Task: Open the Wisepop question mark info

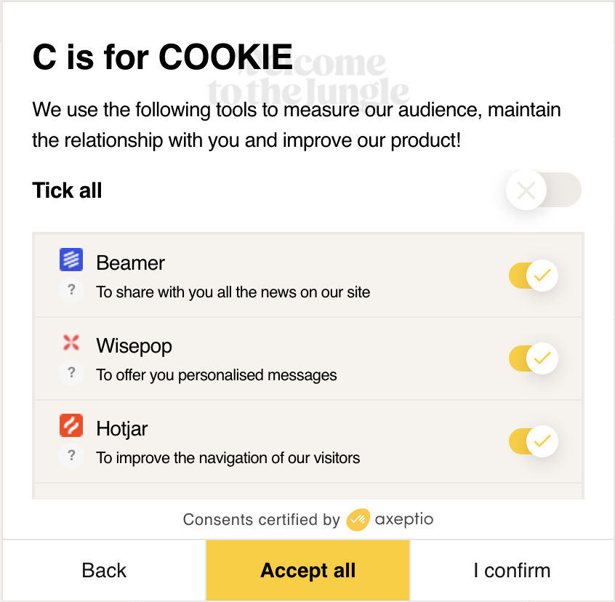Action: click(71, 373)
